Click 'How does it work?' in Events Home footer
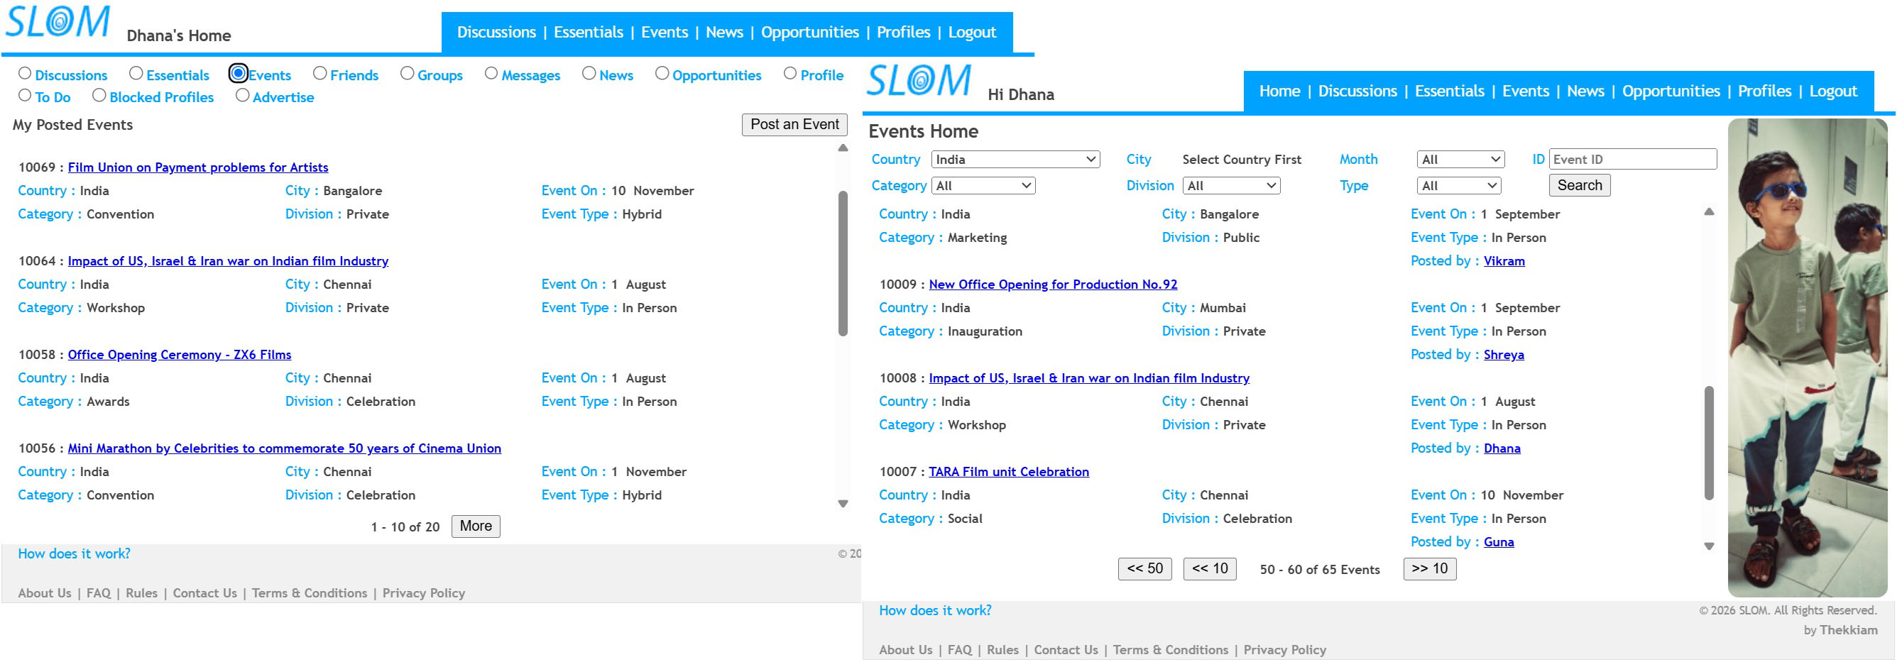The height and width of the screenshot is (662, 1897). point(935,610)
